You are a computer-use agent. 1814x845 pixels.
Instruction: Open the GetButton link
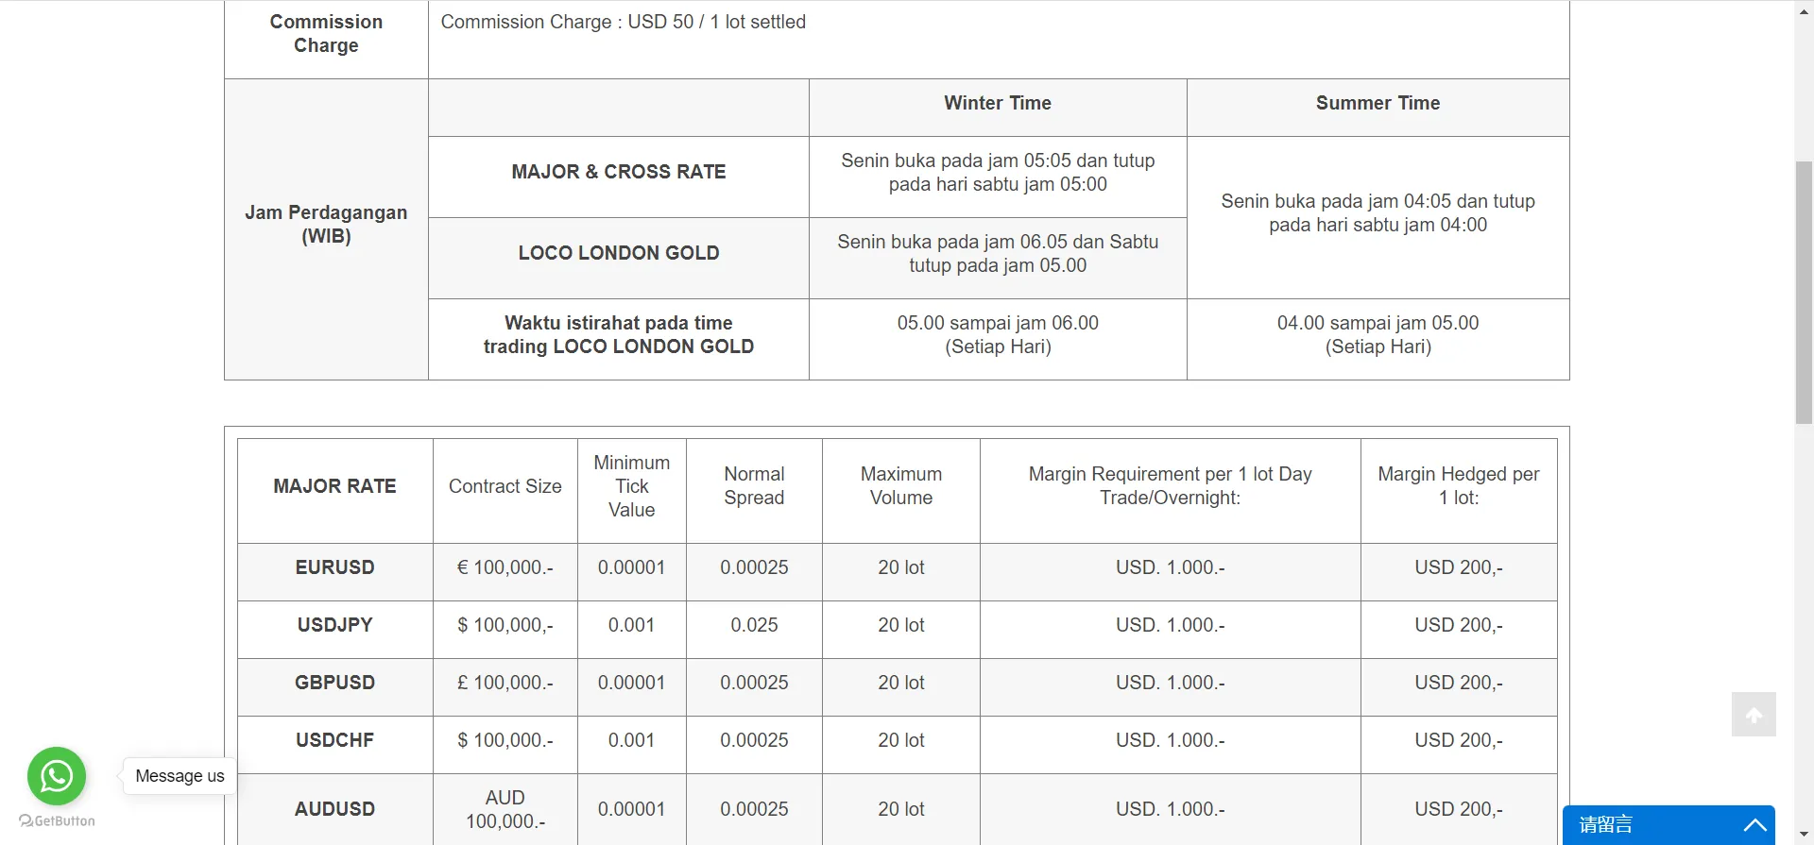pos(57,820)
